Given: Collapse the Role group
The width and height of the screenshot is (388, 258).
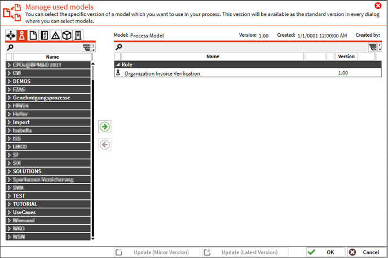Looking at the screenshot, I should pyautogui.click(x=118, y=64).
